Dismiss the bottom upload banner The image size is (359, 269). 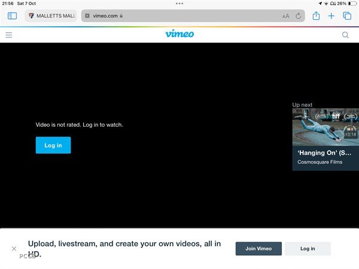tap(14, 249)
